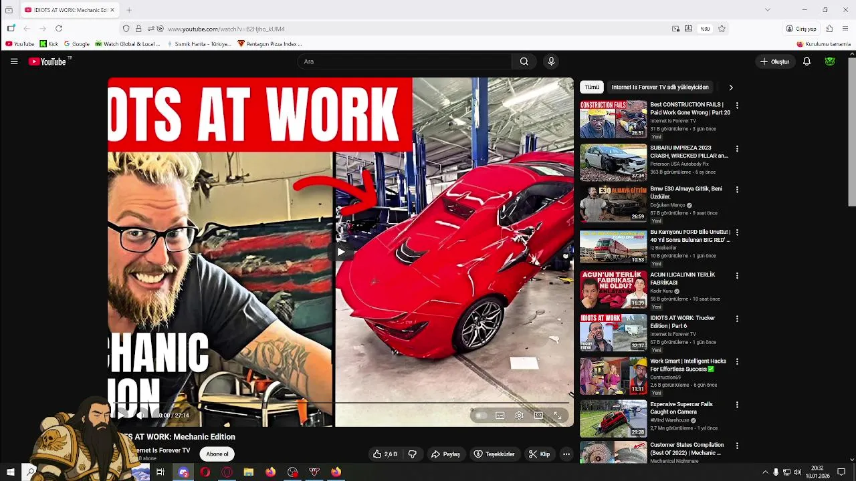Screen dimensions: 856x481
Task: Open the YouTube guide hamburger menu
Action: (14, 61)
